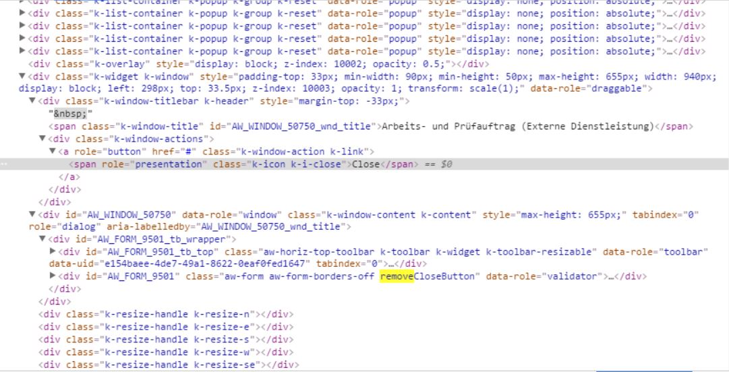Click the title text "Arbeits- und Prüfauftrag (Externe Dienstleistung)"

tap(518, 126)
